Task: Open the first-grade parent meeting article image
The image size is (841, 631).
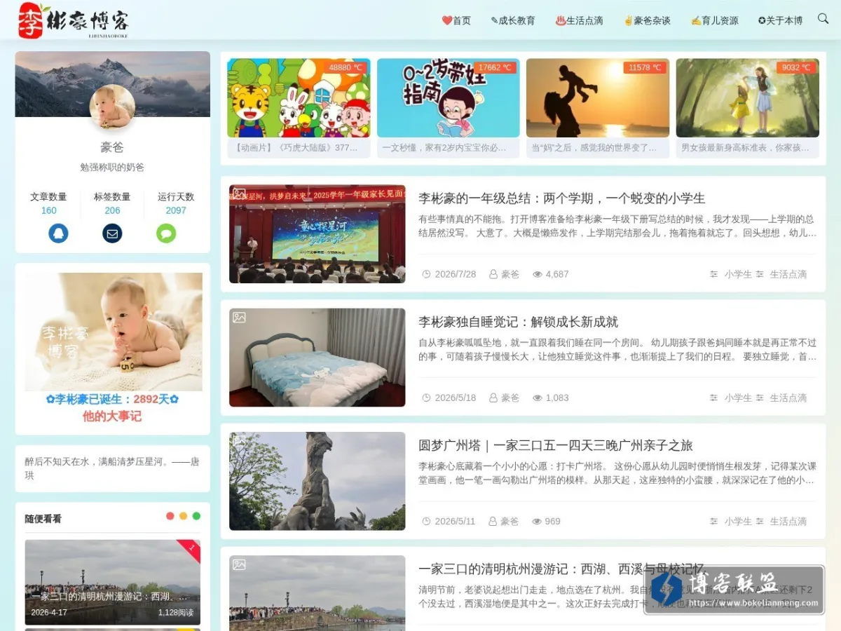Action: click(x=317, y=234)
